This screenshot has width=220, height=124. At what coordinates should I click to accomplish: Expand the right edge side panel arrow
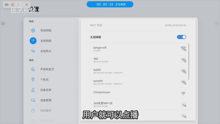pyautogui.click(x=217, y=23)
